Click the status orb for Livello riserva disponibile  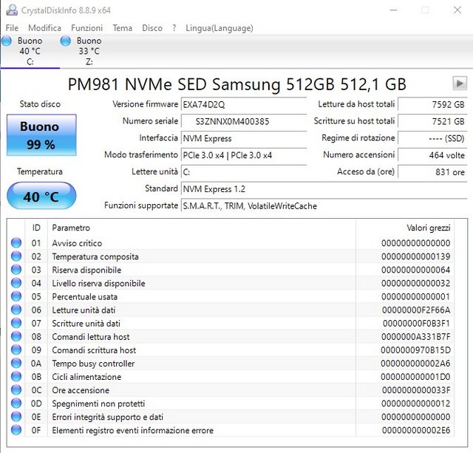(x=16, y=282)
